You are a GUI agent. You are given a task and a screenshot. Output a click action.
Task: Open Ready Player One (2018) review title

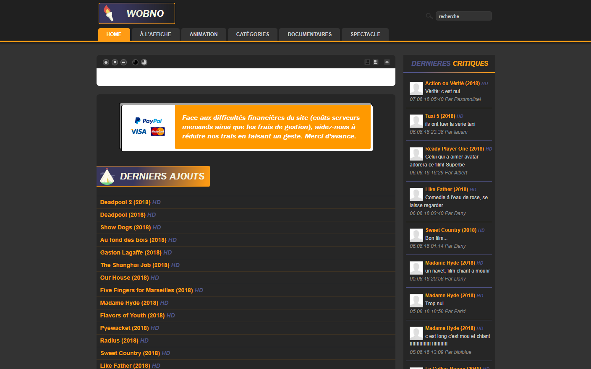[455, 149]
